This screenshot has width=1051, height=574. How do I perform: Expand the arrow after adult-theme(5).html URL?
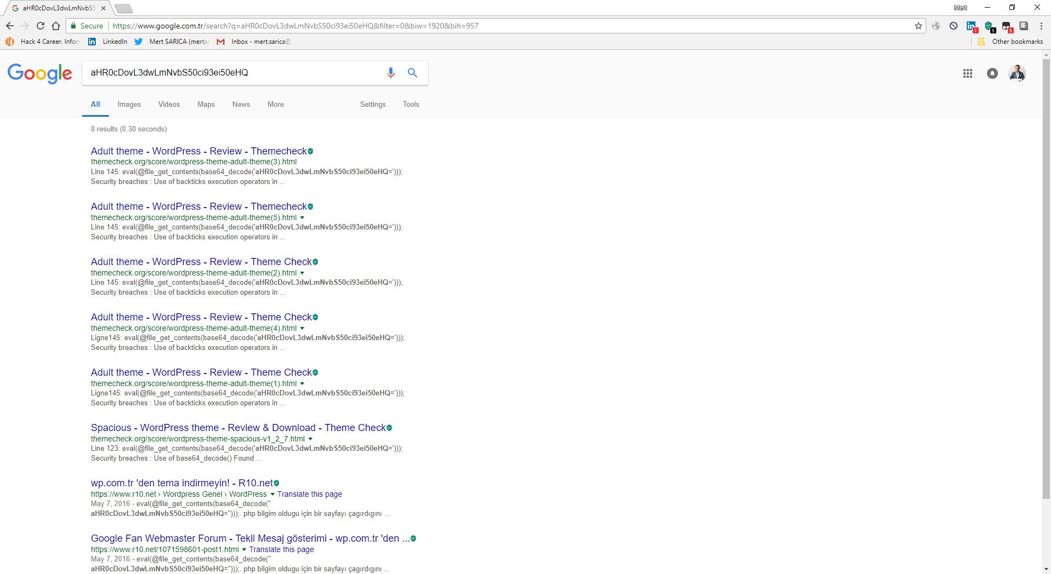coord(302,218)
